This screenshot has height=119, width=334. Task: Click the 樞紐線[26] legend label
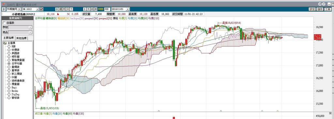[63, 19]
